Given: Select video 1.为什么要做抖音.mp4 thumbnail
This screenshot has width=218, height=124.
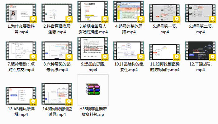Looking at the screenshot, I should [21, 13].
